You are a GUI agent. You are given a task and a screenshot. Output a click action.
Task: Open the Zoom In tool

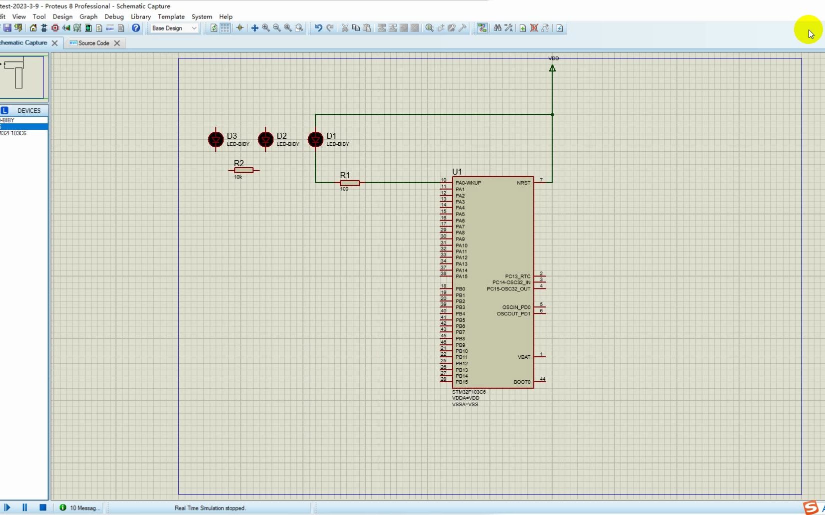pyautogui.click(x=266, y=28)
